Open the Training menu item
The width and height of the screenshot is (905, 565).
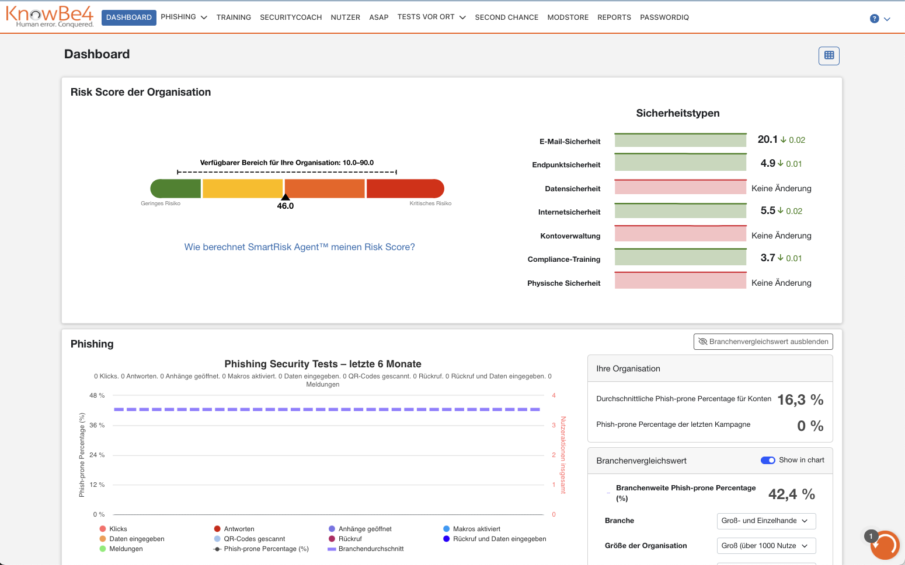pos(234,17)
